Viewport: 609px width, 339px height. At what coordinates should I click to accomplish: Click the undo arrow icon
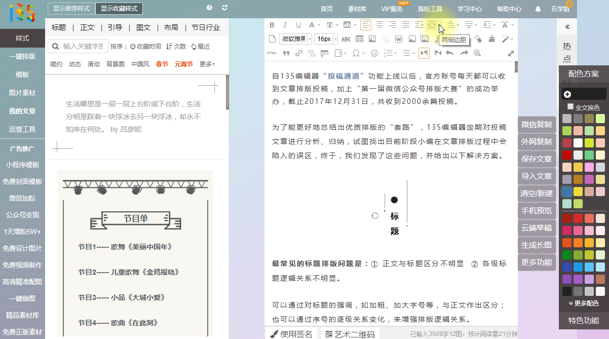pyautogui.click(x=449, y=53)
